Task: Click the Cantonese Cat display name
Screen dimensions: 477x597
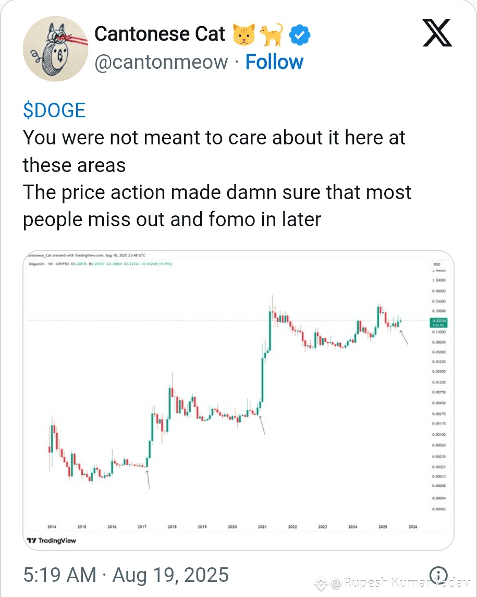Action: coord(160,34)
